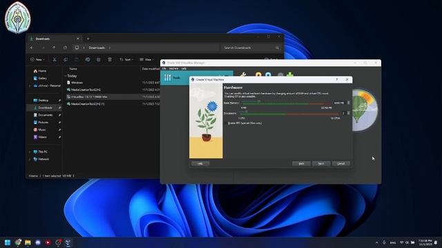Click the Copy icon in Explorer toolbar
Viewport: 442px width, 248px height.
pyautogui.click(x=66, y=60)
